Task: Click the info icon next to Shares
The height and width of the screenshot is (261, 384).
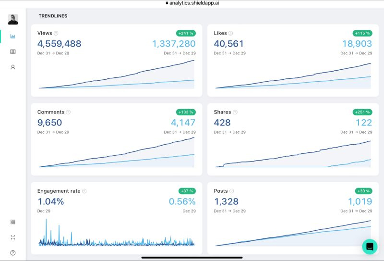Action: (235, 112)
